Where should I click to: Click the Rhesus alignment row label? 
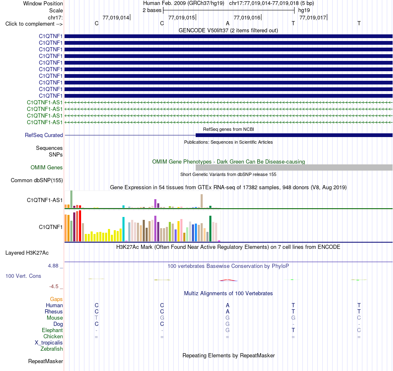click(x=54, y=311)
